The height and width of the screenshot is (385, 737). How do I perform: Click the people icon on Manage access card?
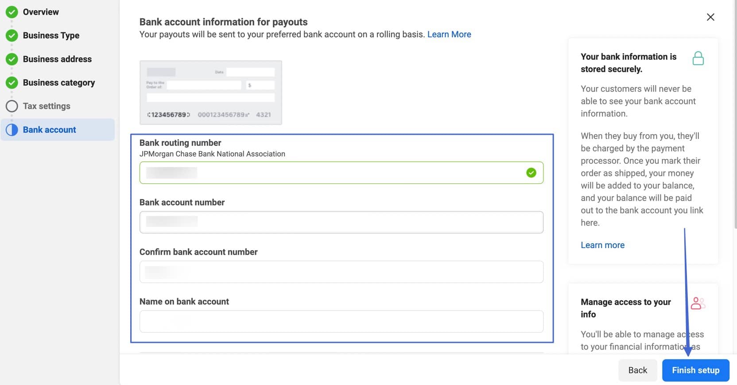tap(698, 303)
